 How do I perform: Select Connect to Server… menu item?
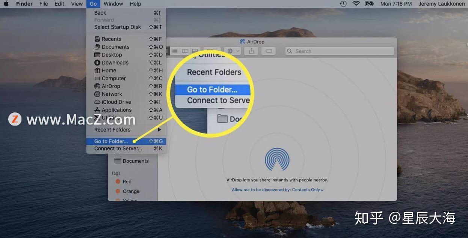click(x=126, y=148)
